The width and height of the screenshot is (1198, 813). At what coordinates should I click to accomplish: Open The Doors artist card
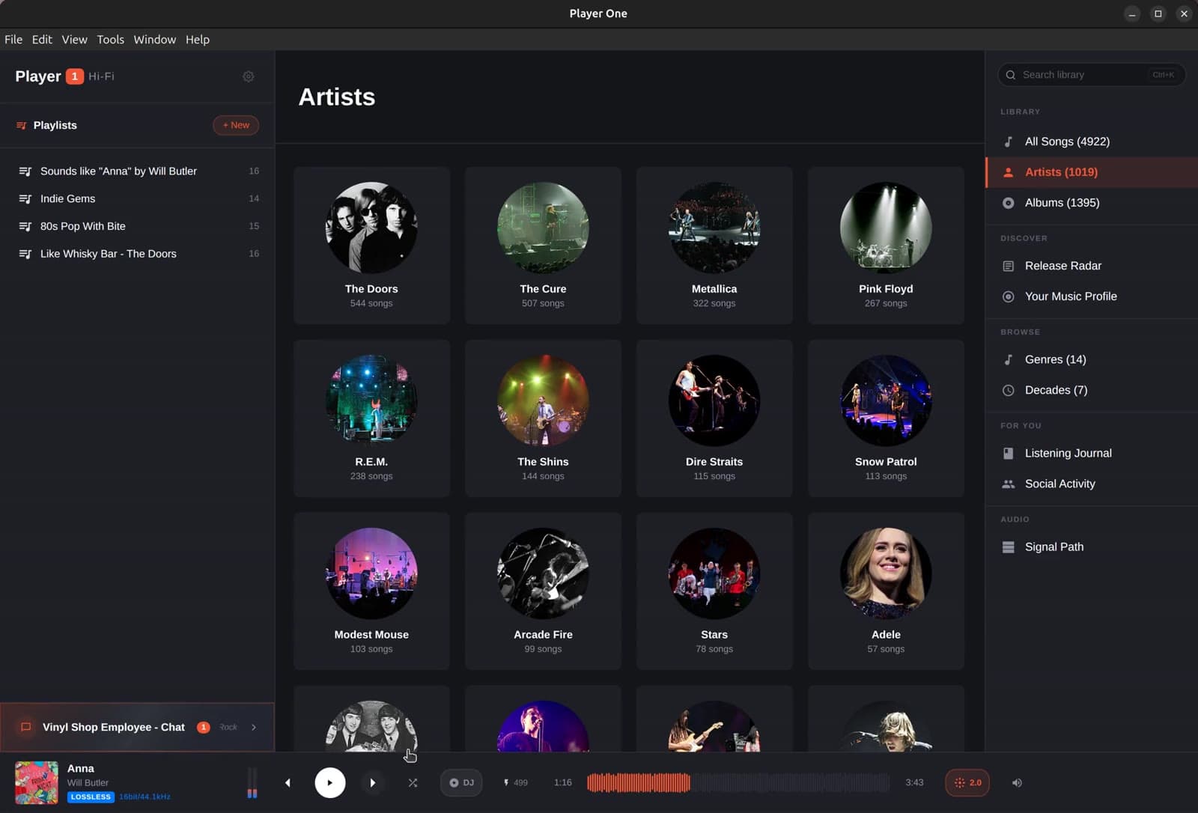click(371, 246)
